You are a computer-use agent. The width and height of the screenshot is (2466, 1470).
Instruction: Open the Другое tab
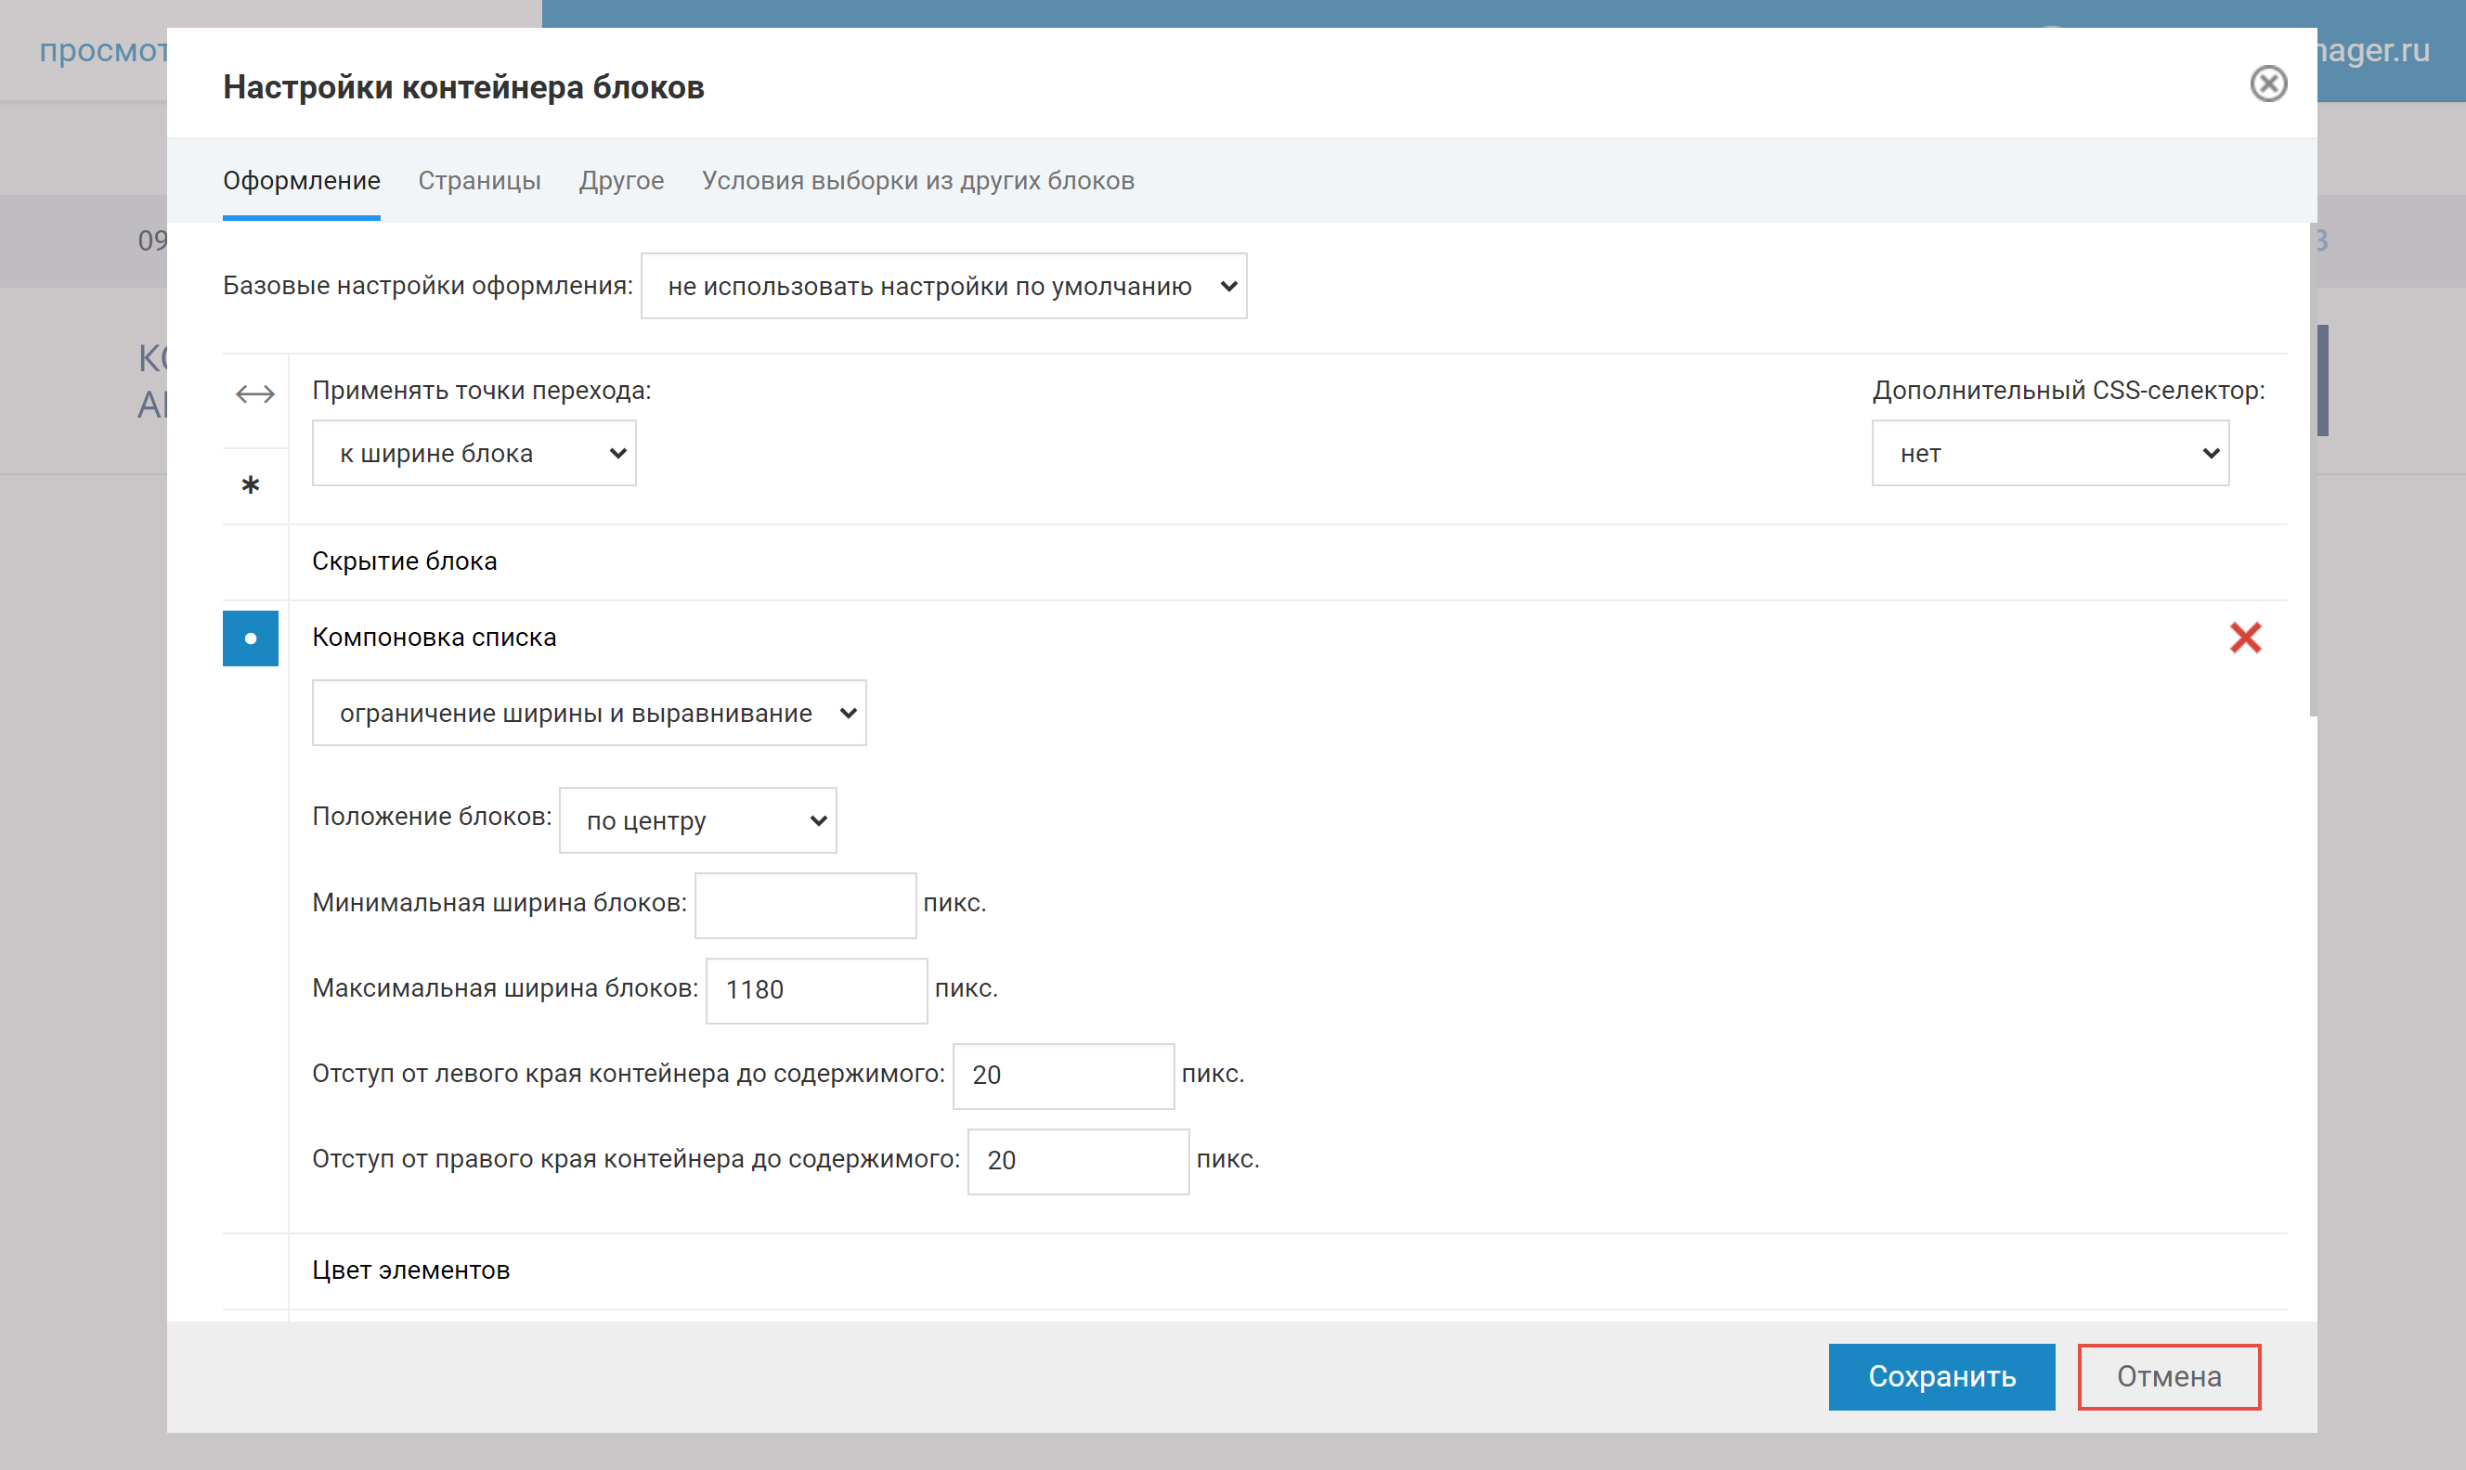tap(621, 181)
